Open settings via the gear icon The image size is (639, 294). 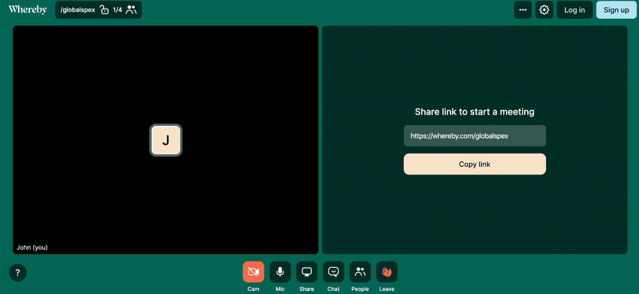pyautogui.click(x=544, y=10)
